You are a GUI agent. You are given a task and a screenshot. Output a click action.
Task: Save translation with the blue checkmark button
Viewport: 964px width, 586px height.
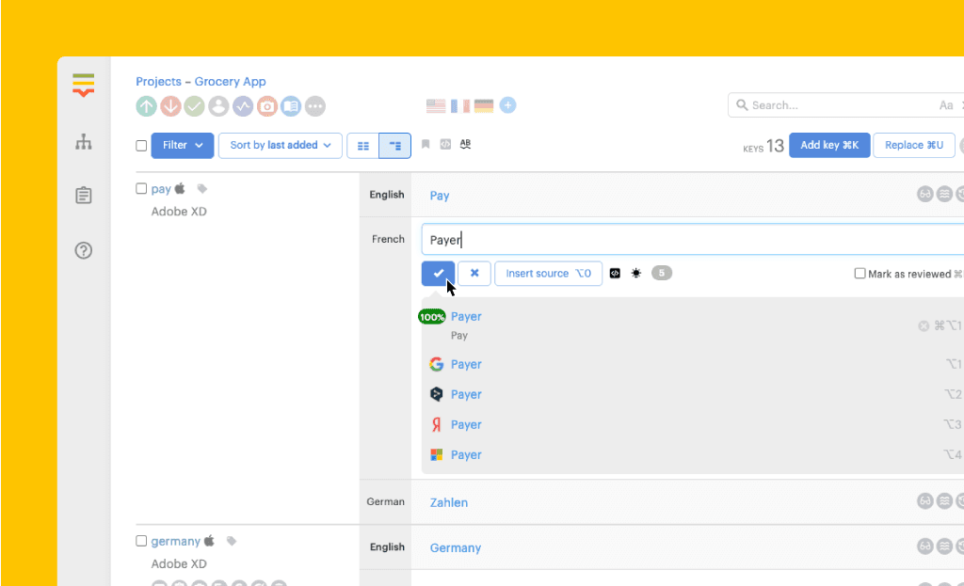[x=438, y=274]
